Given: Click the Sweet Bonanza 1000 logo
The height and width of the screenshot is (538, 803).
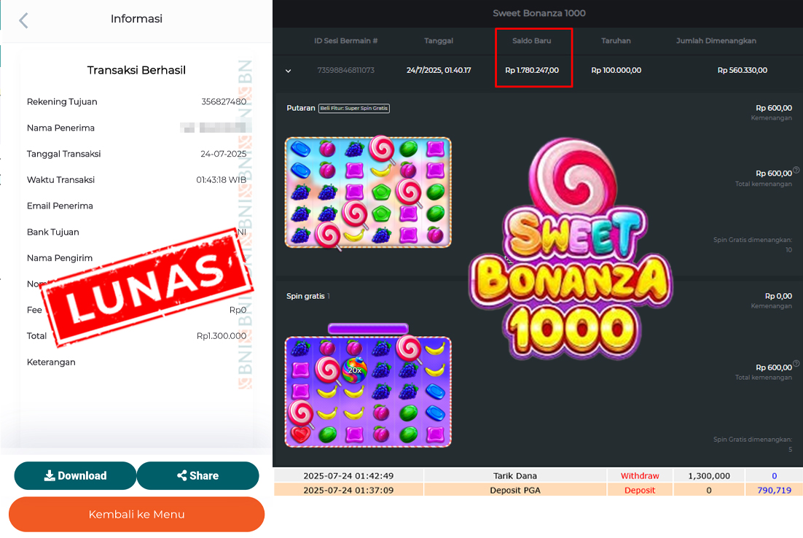Looking at the screenshot, I should coord(571,249).
